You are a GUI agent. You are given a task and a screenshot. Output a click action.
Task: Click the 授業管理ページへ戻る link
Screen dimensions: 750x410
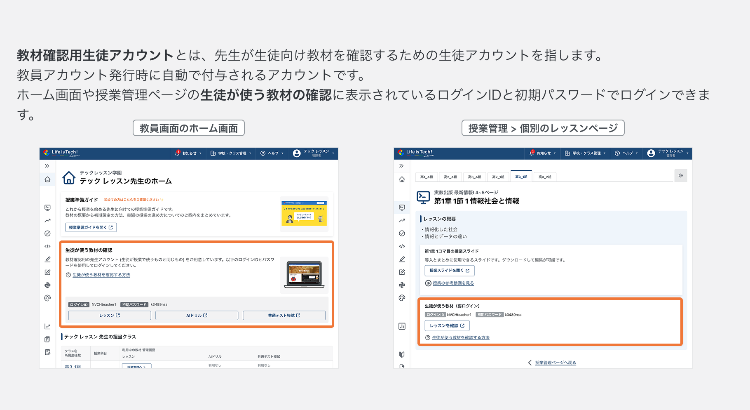click(x=555, y=363)
